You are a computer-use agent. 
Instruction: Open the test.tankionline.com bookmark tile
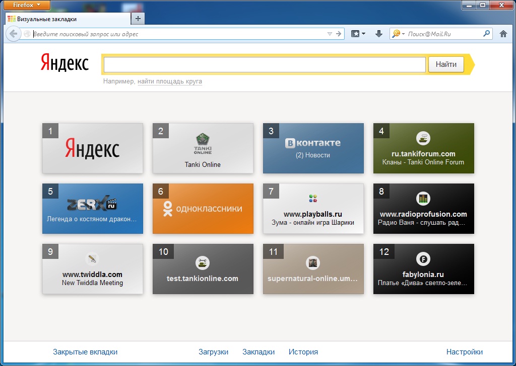(x=203, y=269)
